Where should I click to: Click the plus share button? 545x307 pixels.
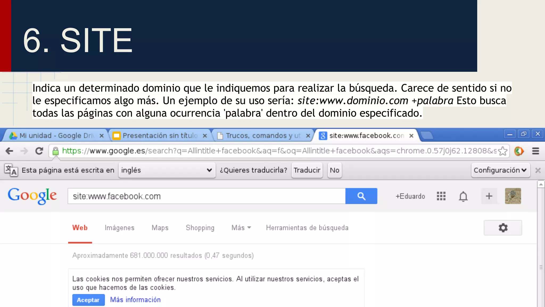[489, 196]
